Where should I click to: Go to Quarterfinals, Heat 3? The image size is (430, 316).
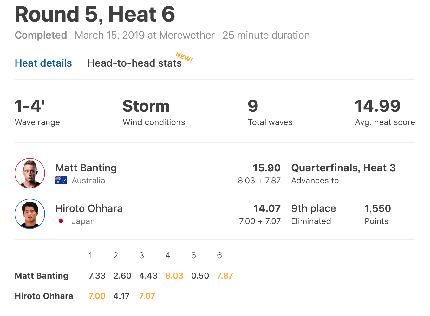(343, 168)
